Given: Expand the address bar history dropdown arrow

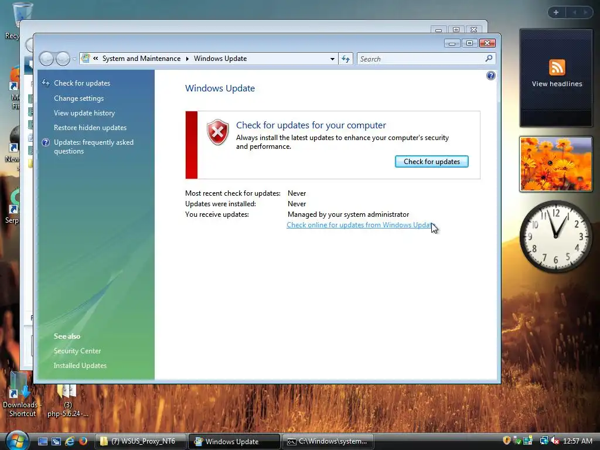Looking at the screenshot, I should pyautogui.click(x=332, y=59).
